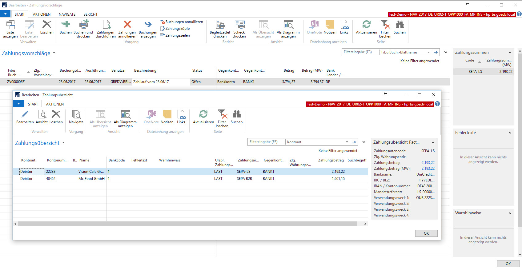522x270 pixels.
Task: Expand Zahlungsübersicht title dropdown arrow
Action: point(63,143)
